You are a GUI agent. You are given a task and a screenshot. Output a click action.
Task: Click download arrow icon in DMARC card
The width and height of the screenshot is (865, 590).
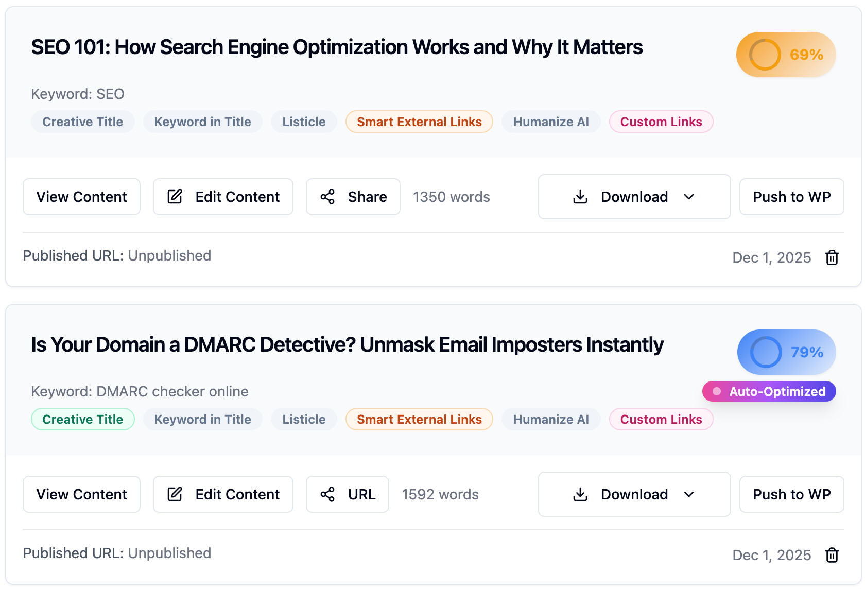tap(580, 494)
